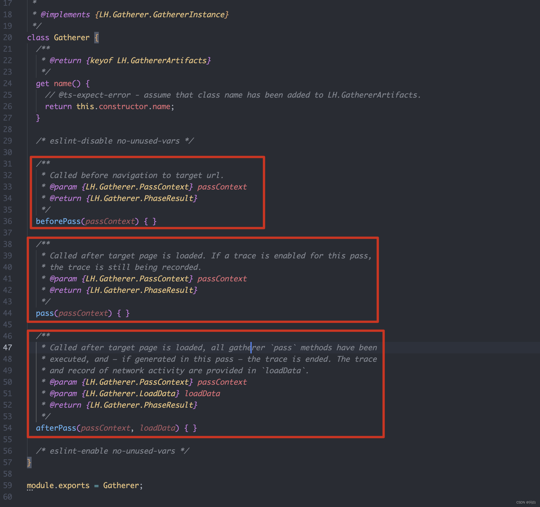The height and width of the screenshot is (507, 540).
Task: Click the 'beforePass' method name
Action: coord(58,221)
